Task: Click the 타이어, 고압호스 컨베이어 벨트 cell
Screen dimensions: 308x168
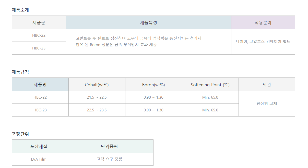Action: pos(263,42)
